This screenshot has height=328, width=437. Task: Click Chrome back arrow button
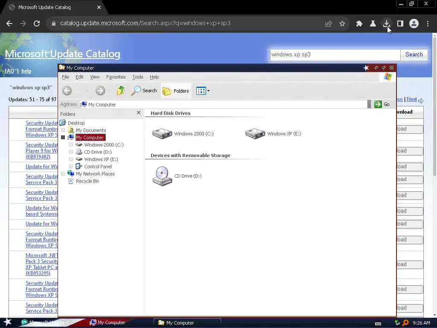pos(9,23)
